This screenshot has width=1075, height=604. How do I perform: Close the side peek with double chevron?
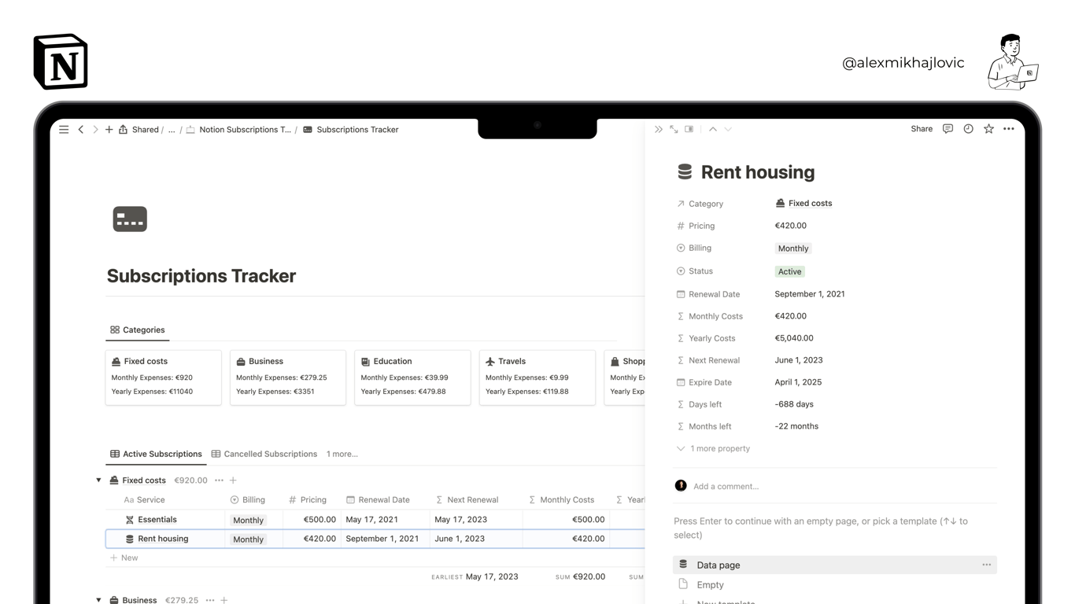coord(659,129)
